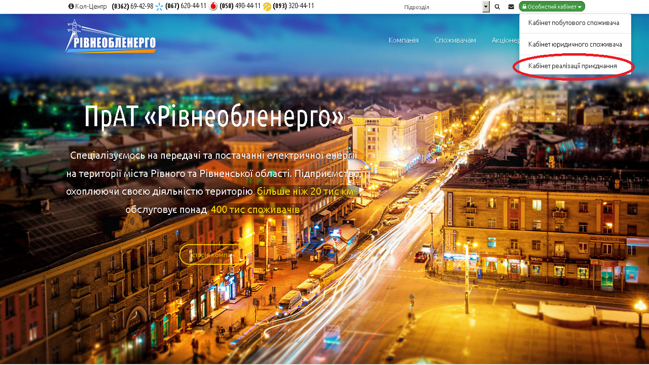Screen dimensions: 649x365
Task: Open the Споживачам menu
Action: [x=455, y=40]
